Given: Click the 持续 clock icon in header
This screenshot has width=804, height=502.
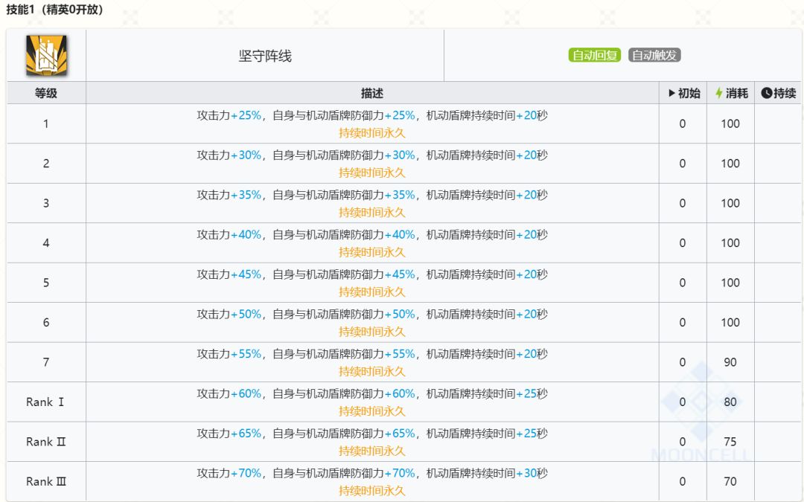Looking at the screenshot, I should click(767, 94).
